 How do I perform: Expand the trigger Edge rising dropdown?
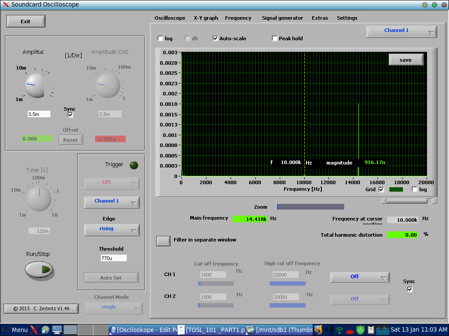(x=111, y=230)
